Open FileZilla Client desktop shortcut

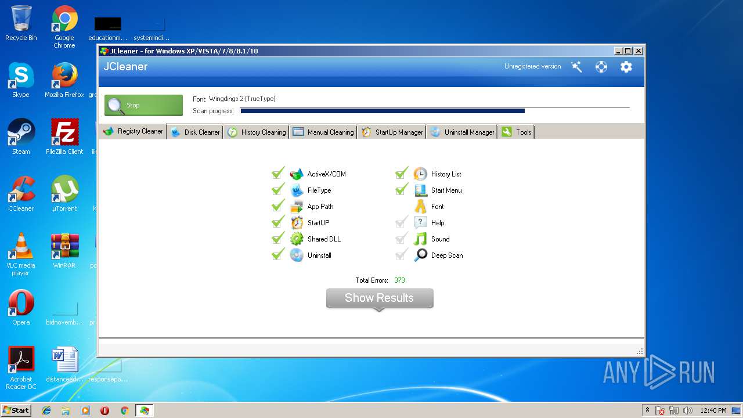[x=64, y=137]
